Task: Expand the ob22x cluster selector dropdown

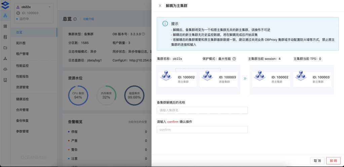Action: pos(49,7)
